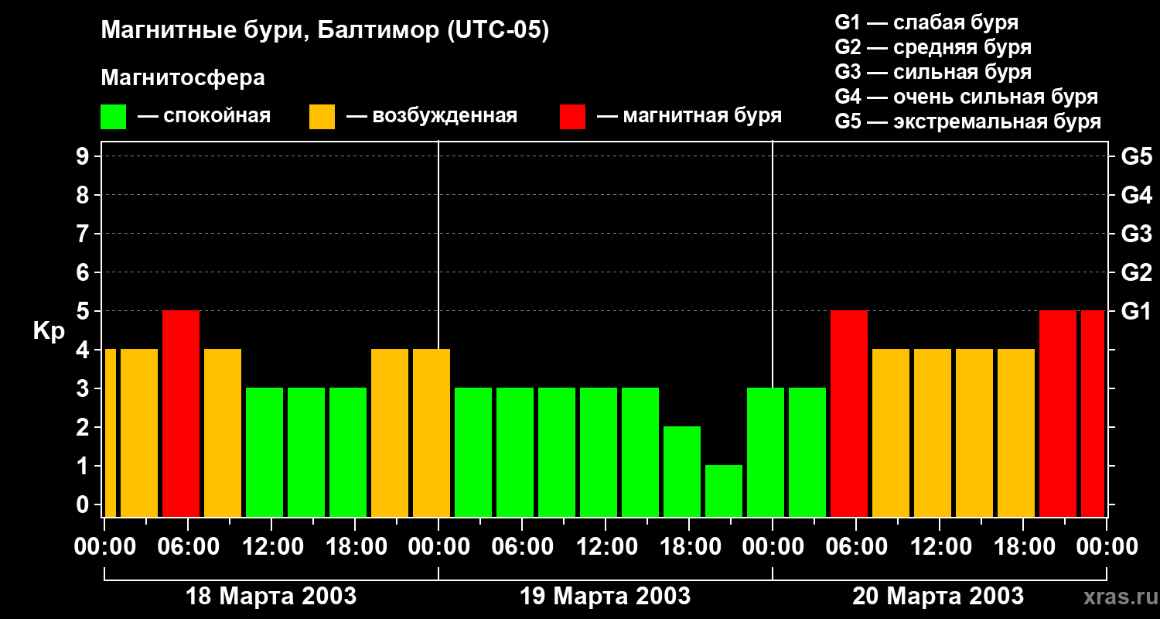This screenshot has width=1160, height=619.
Task: Click the full-width red bar after 18:00 on 20 March
Action: 1058,413
